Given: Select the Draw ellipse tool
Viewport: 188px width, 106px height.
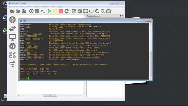Looking at the screenshot, I should coord(91,11).
